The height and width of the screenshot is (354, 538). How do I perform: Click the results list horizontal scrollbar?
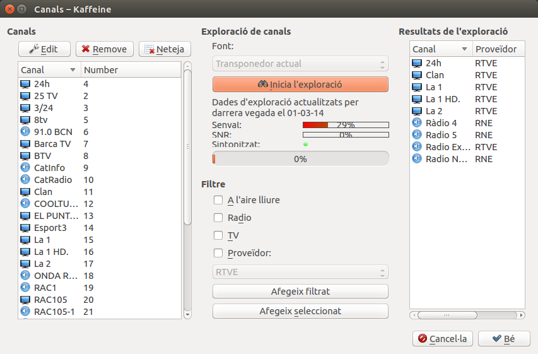tap(467, 315)
